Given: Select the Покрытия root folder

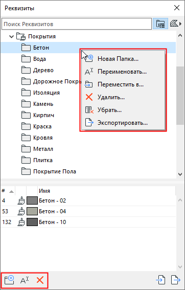Looking at the screenshot, I should coord(42,36).
